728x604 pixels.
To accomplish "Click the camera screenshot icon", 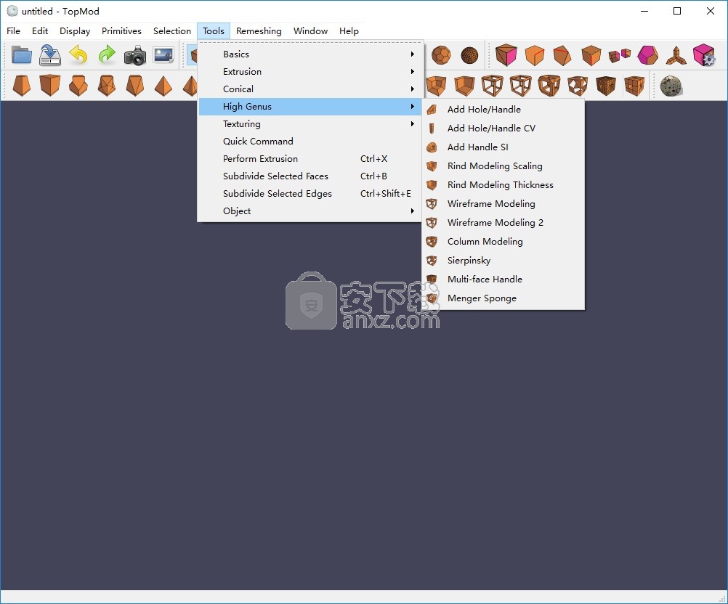I will click(x=135, y=55).
